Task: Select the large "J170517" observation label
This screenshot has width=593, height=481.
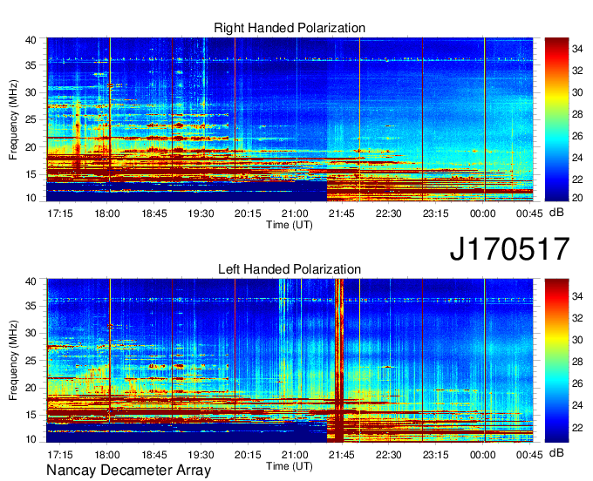Action: click(509, 249)
